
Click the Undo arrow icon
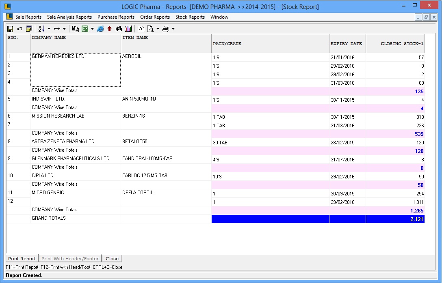click(x=19, y=29)
